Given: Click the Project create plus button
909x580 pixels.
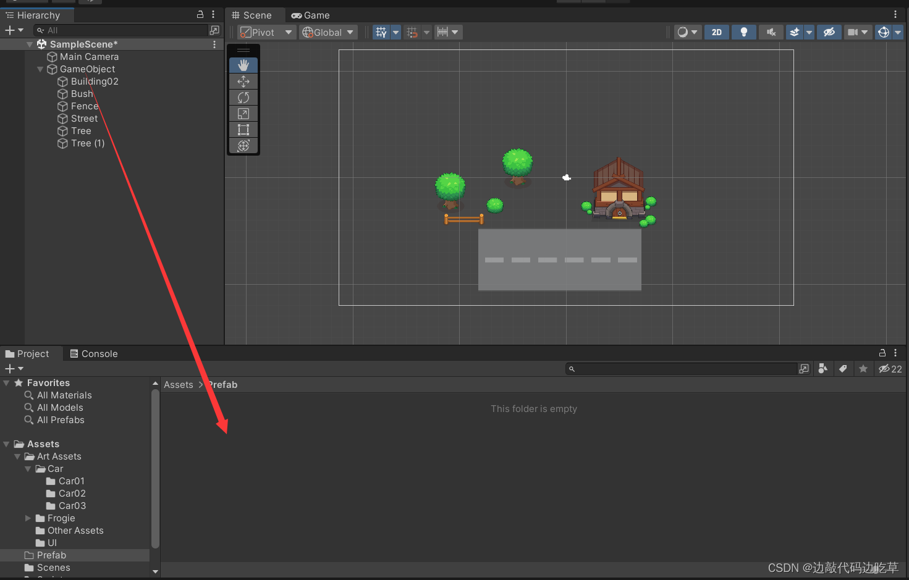Looking at the screenshot, I should coord(14,369).
